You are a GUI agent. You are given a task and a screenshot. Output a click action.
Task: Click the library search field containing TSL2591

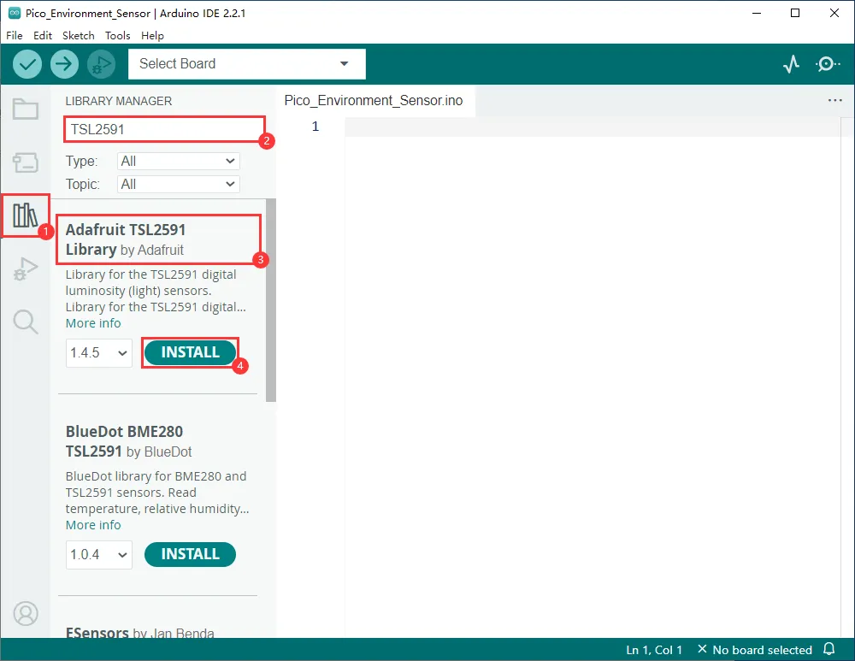coord(164,129)
